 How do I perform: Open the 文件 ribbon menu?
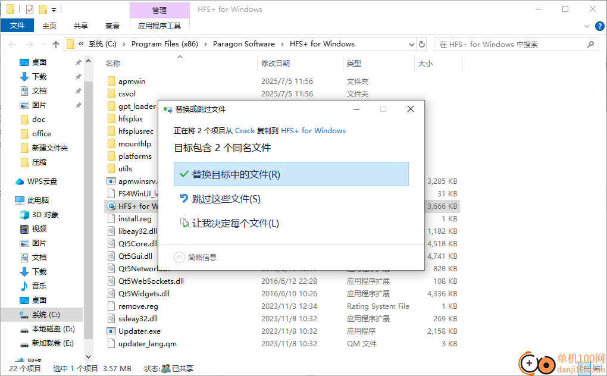(x=17, y=26)
